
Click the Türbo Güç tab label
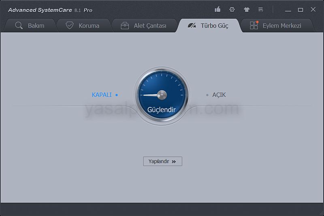point(214,26)
